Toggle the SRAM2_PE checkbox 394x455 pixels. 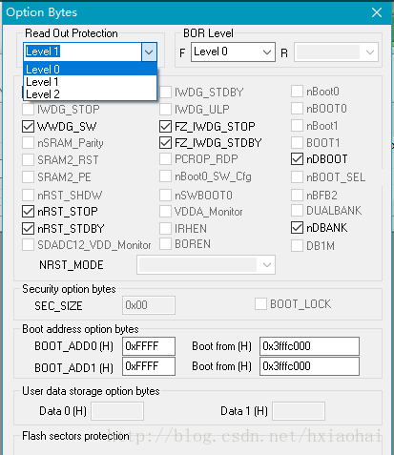(28, 177)
